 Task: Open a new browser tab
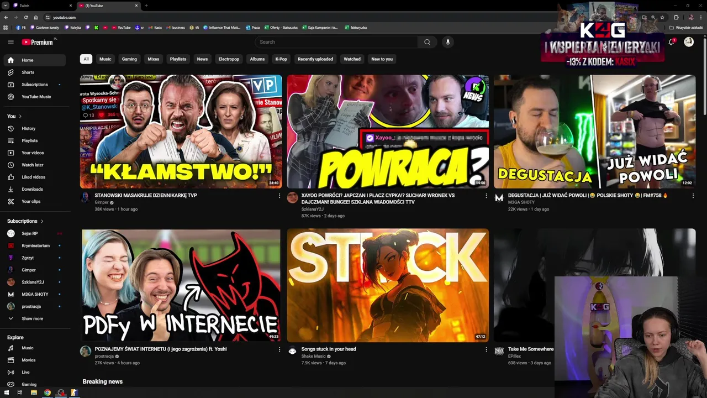tap(146, 6)
